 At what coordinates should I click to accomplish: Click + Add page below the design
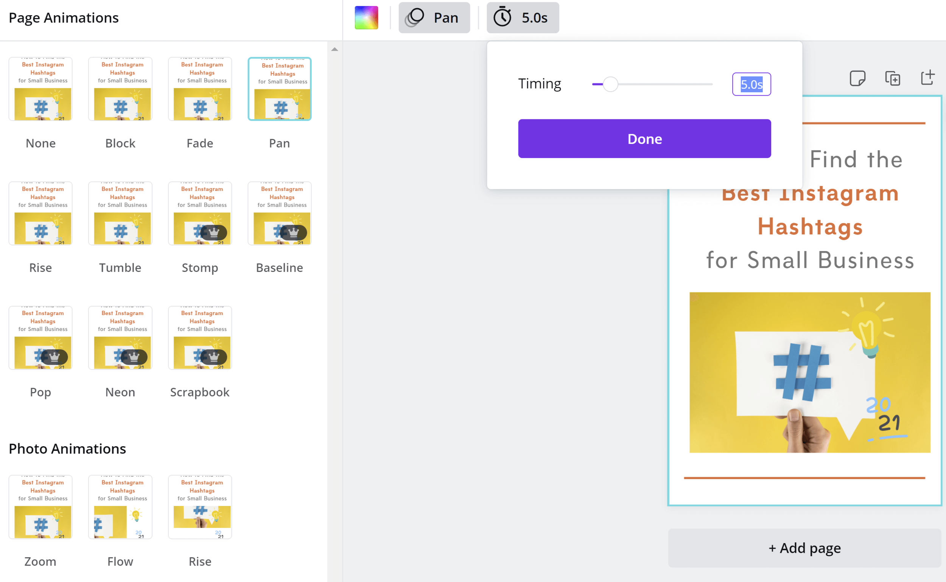[x=804, y=548]
